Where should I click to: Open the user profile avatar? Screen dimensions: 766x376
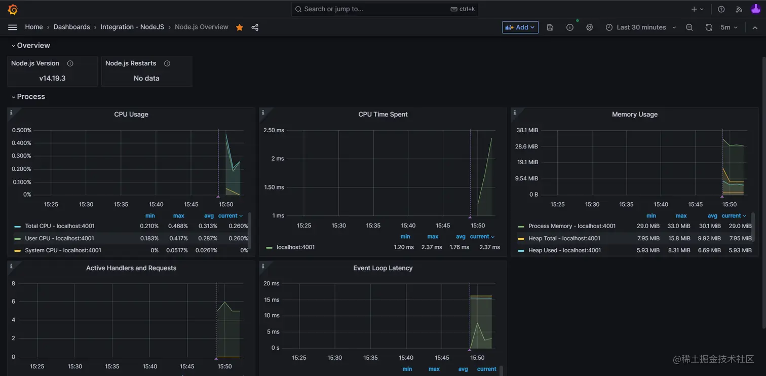pyautogui.click(x=755, y=9)
